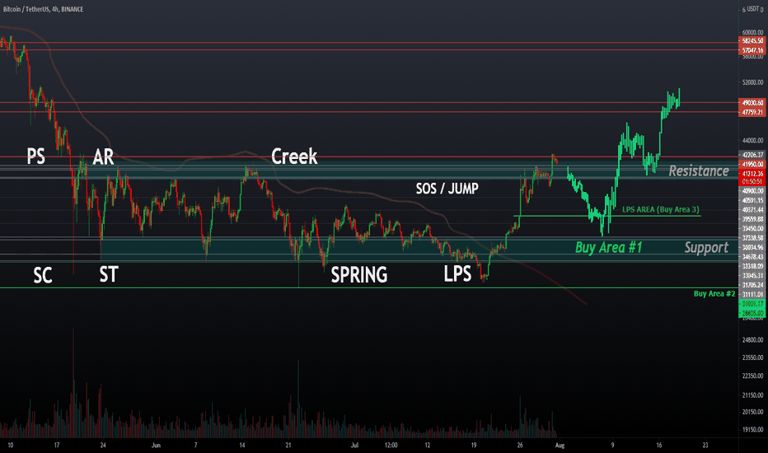Select the 34678.43 price label
Screen dimensions: 768x453
coord(752,257)
